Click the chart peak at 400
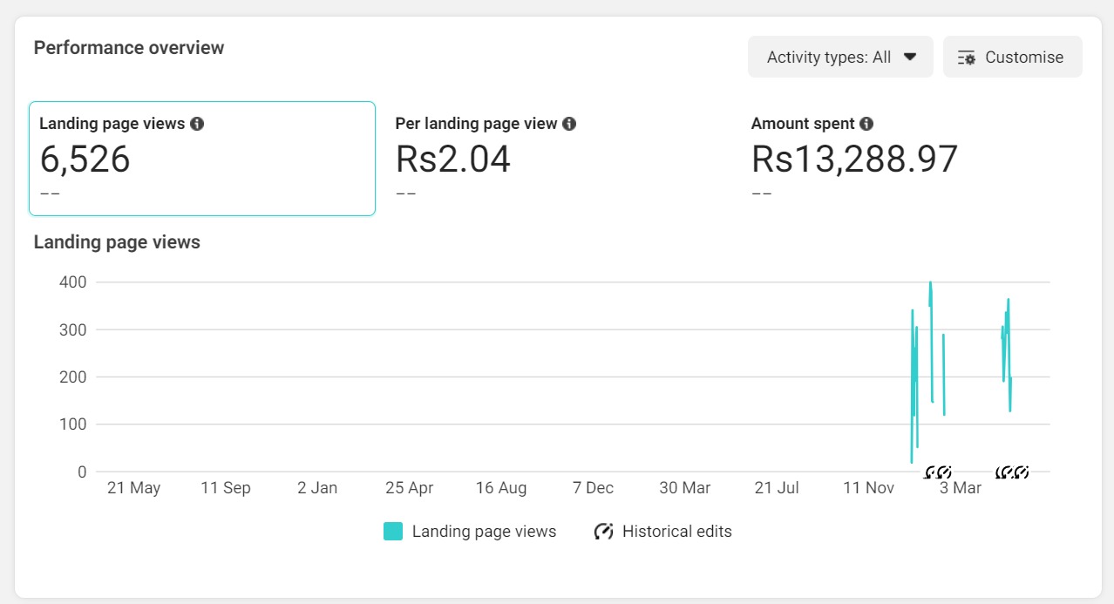Image resolution: width=1114 pixels, height=604 pixels. 930,283
